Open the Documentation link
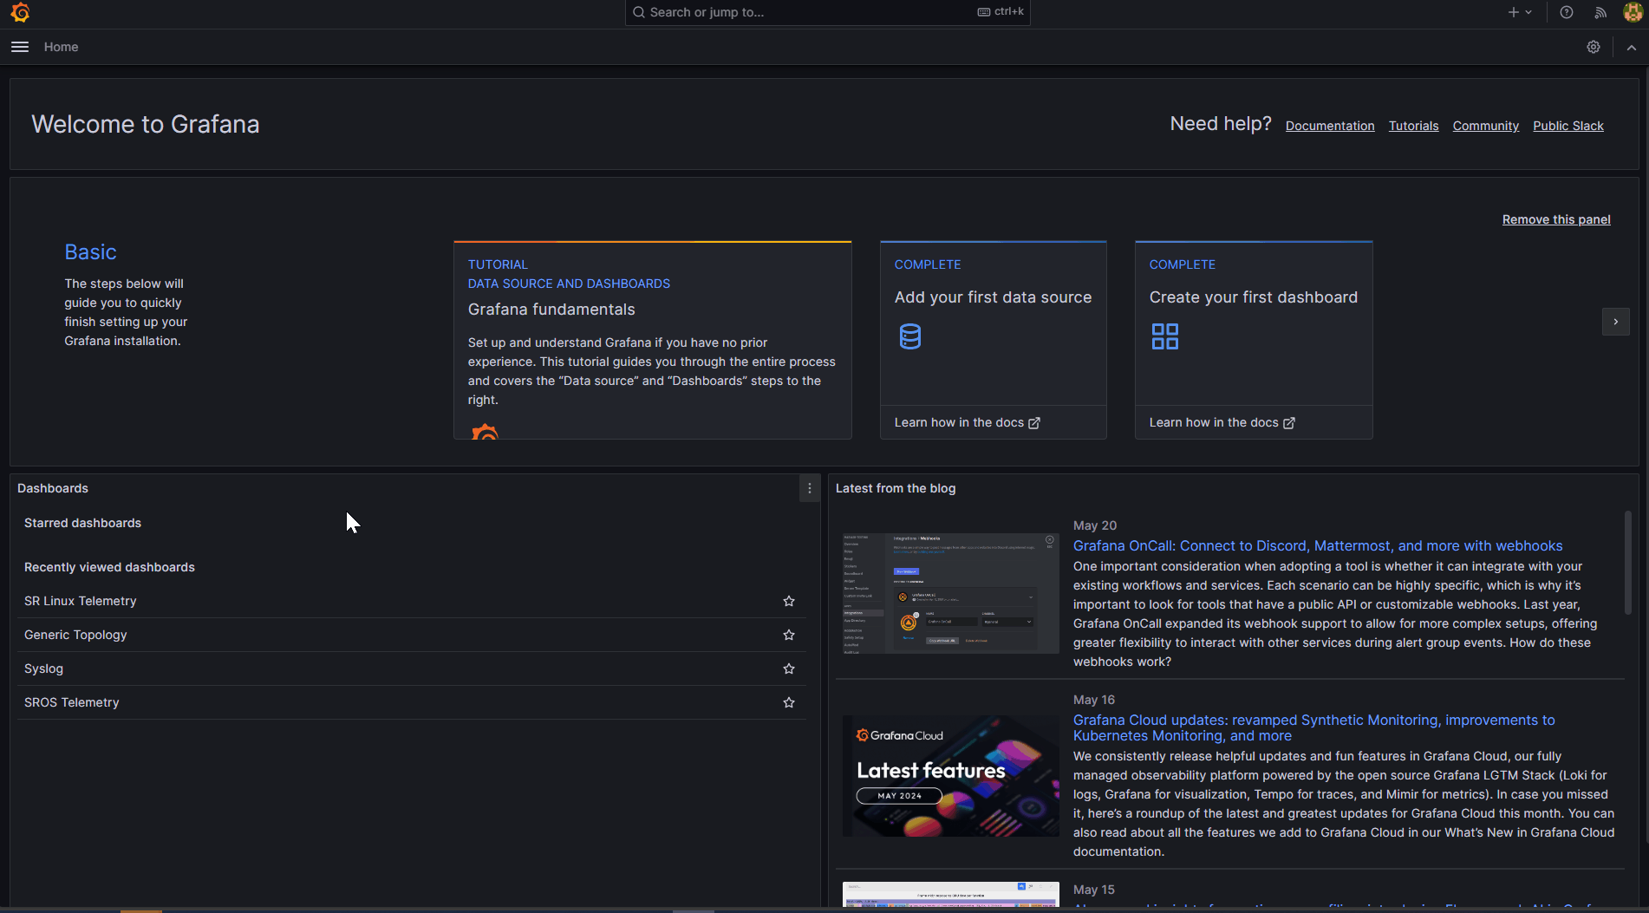 pyautogui.click(x=1330, y=126)
